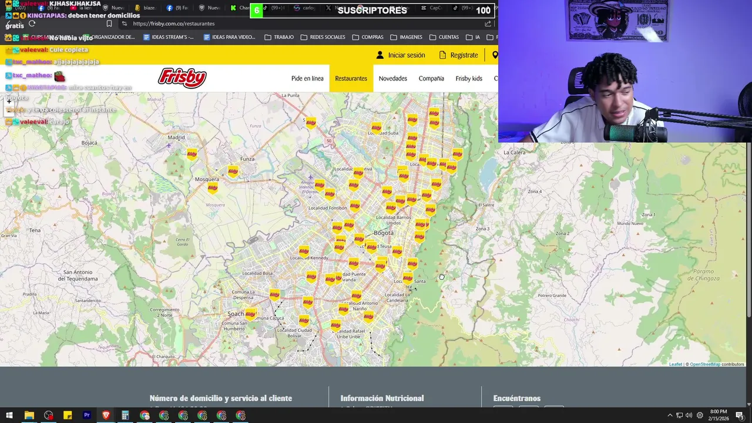The image size is (752, 423).
Task: Click Número de domicilio y servicio al cliente
Action: (221, 398)
